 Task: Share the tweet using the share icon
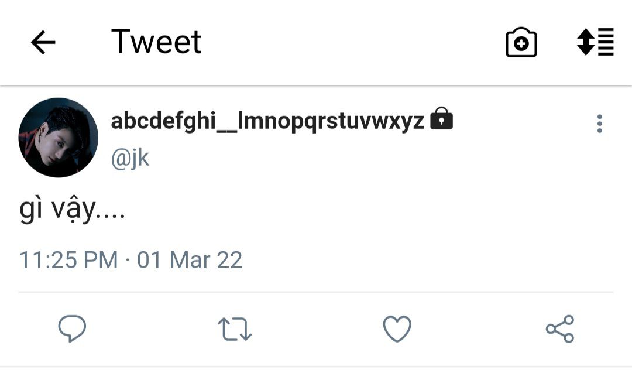[560, 329]
